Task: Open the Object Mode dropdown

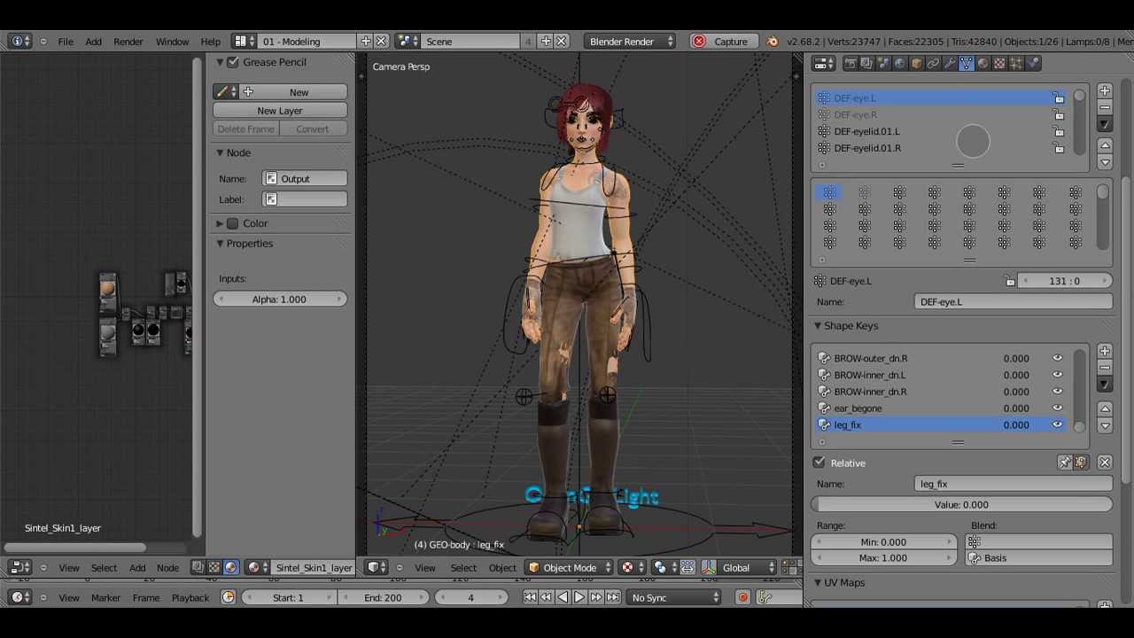Action: [x=569, y=568]
